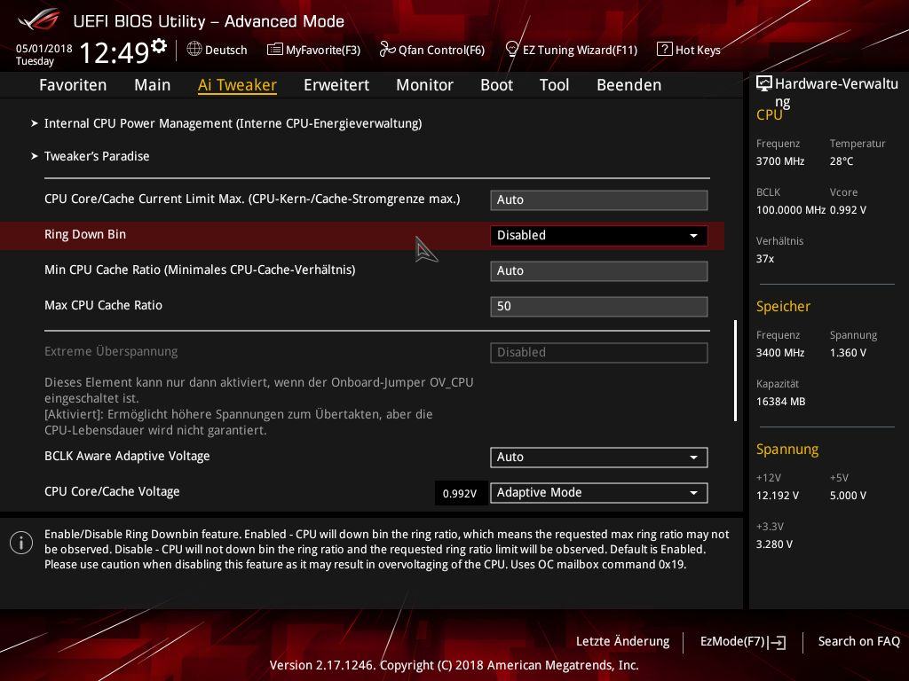
Task: Click the Speicher section heading
Action: coord(783,307)
